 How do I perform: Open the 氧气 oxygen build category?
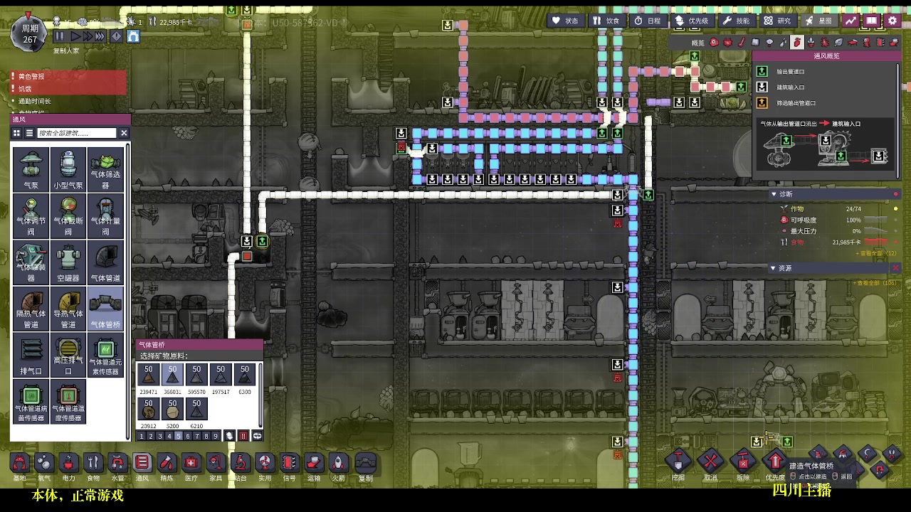[x=44, y=463]
